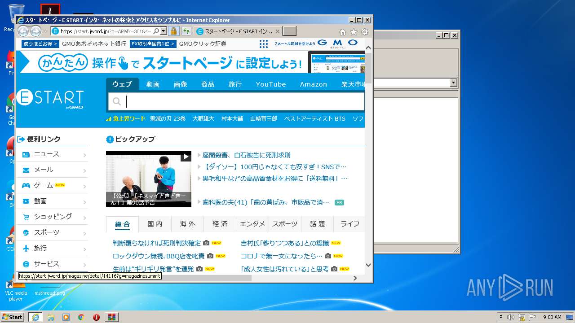575x323 pixels.
Task: Select the 商品 search tab
Action: pyautogui.click(x=208, y=84)
